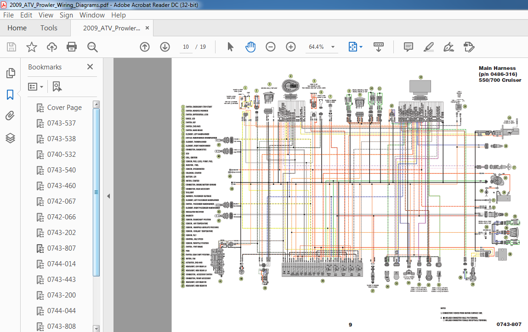Click bookmarks scrollbar up arrow
The width and height of the screenshot is (528, 332).
pyautogui.click(x=97, y=104)
